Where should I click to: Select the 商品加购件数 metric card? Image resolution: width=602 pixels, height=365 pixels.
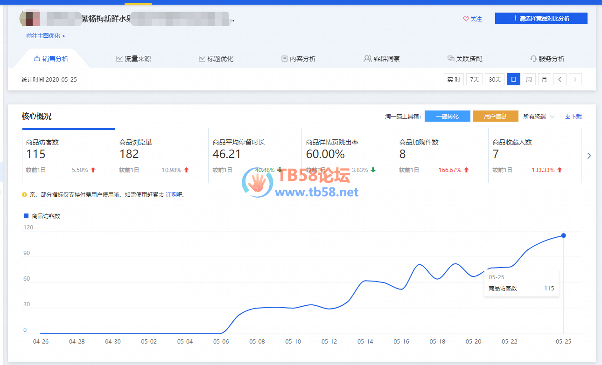[441, 155]
